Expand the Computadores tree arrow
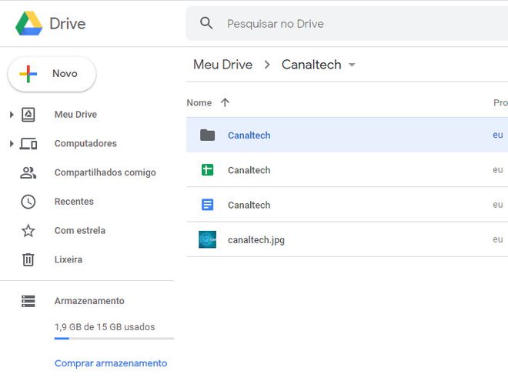Image resolution: width=508 pixels, height=381 pixels. (x=12, y=143)
